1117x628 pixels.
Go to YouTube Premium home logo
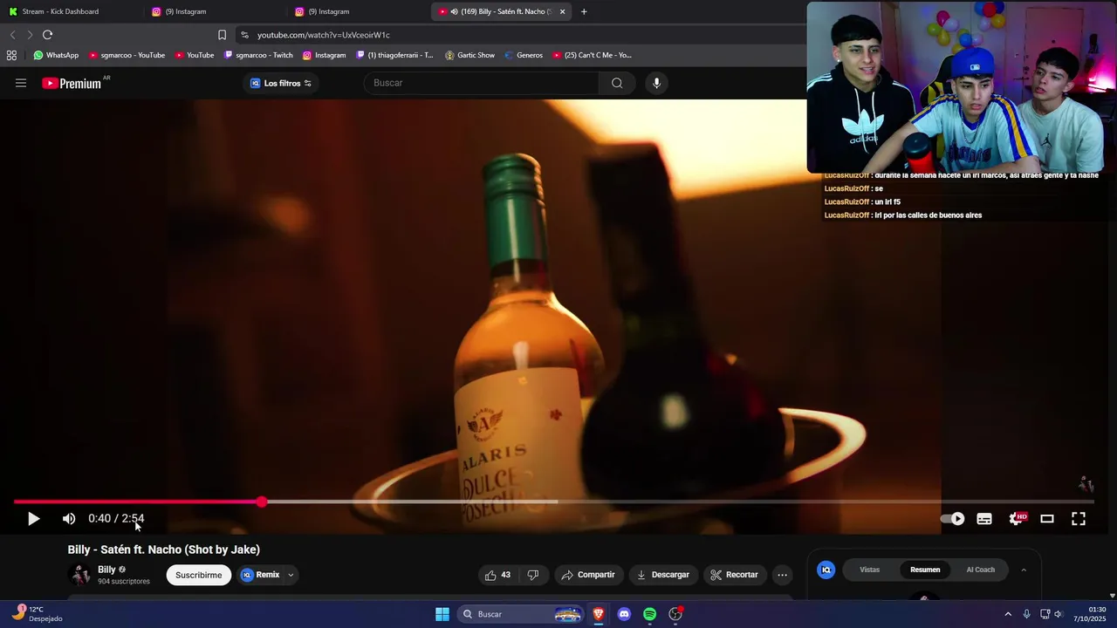72,84
